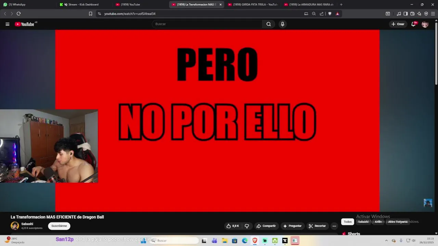The height and width of the screenshot is (246, 438).
Task: Show hidden system tray icons chevron
Action: click(x=386, y=241)
